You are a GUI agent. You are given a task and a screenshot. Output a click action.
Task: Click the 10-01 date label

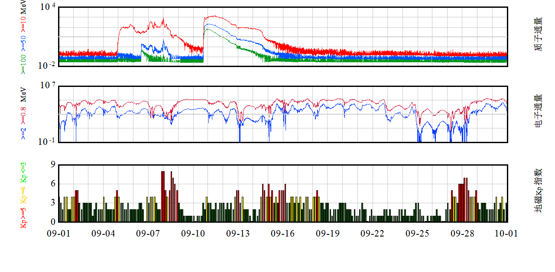coord(506,234)
